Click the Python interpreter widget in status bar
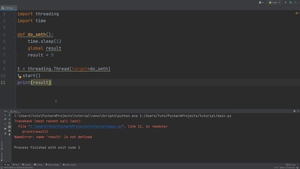Viewport: 300px width, 169px height. pos(287,168)
